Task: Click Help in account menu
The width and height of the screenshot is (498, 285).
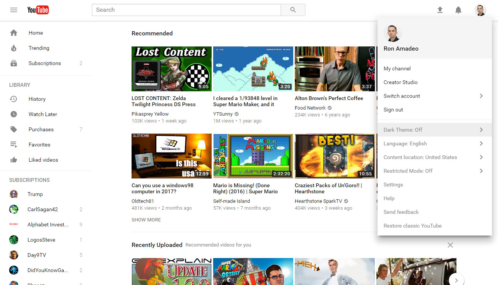Action: [434, 198]
